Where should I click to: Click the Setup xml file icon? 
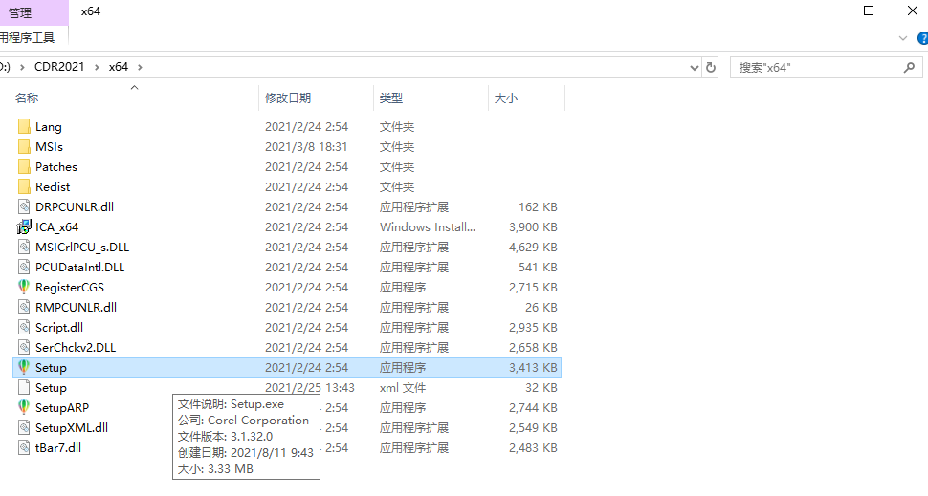[x=24, y=388]
